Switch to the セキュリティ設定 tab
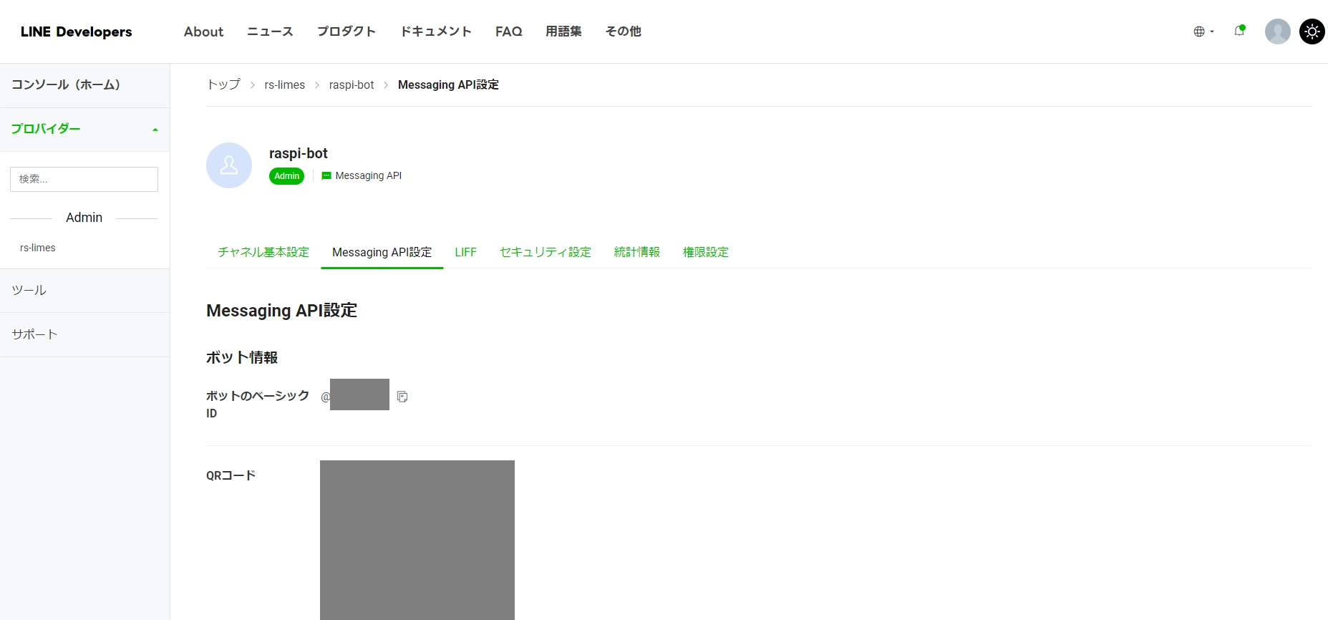1328x620 pixels. [545, 252]
